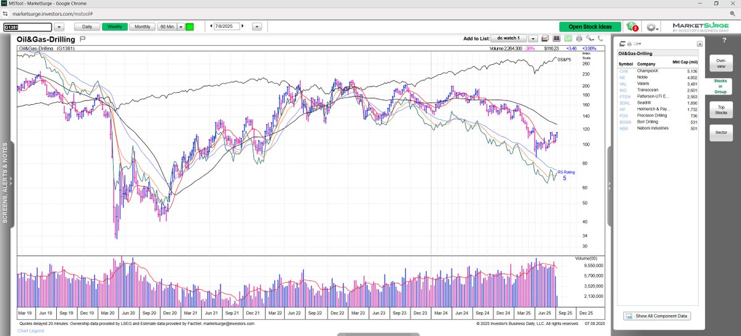Click the MarketSurge logo
741x336 pixels.
tap(701, 27)
